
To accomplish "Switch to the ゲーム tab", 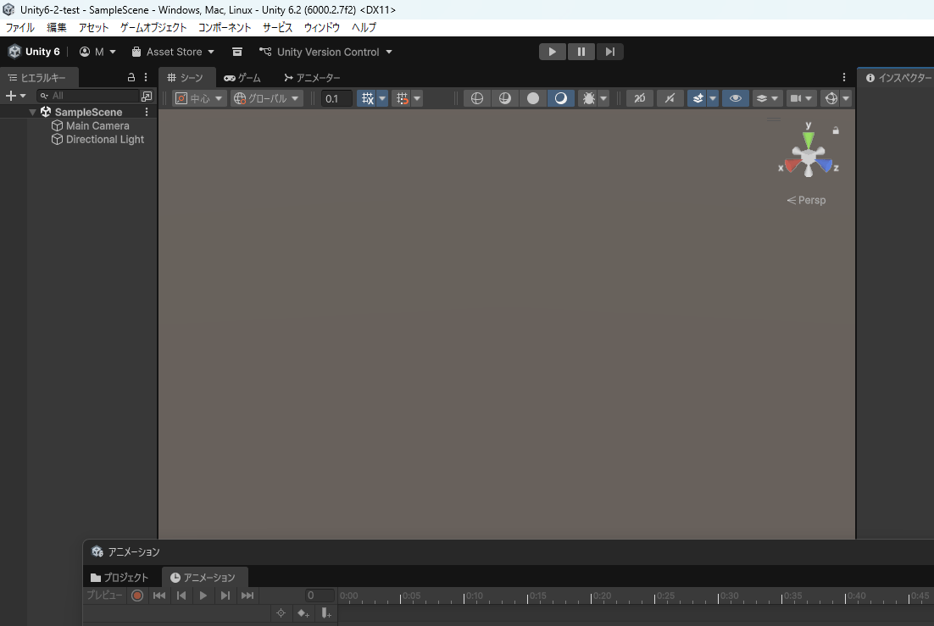I will pos(242,78).
